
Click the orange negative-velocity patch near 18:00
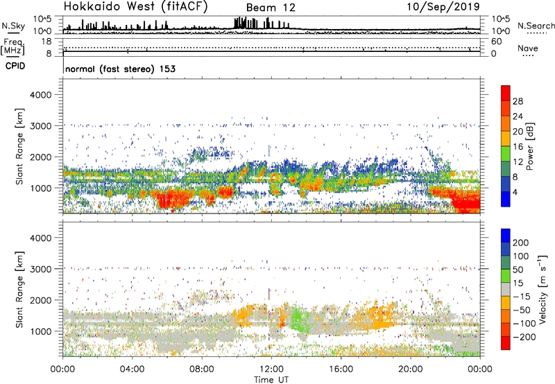(379, 317)
